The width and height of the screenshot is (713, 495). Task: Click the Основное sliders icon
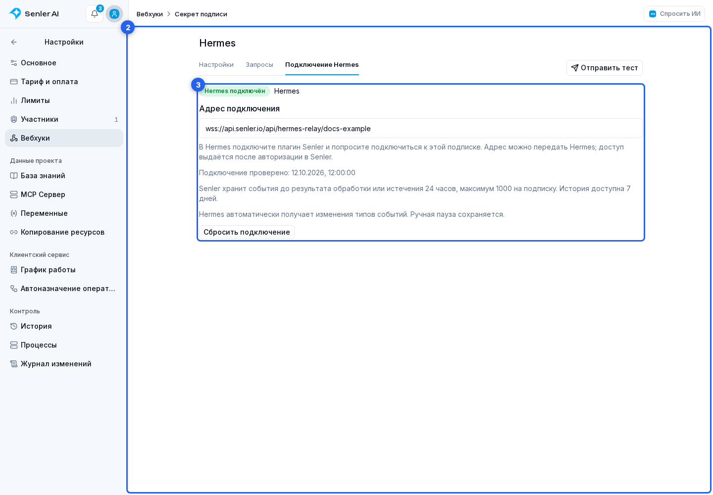click(14, 63)
